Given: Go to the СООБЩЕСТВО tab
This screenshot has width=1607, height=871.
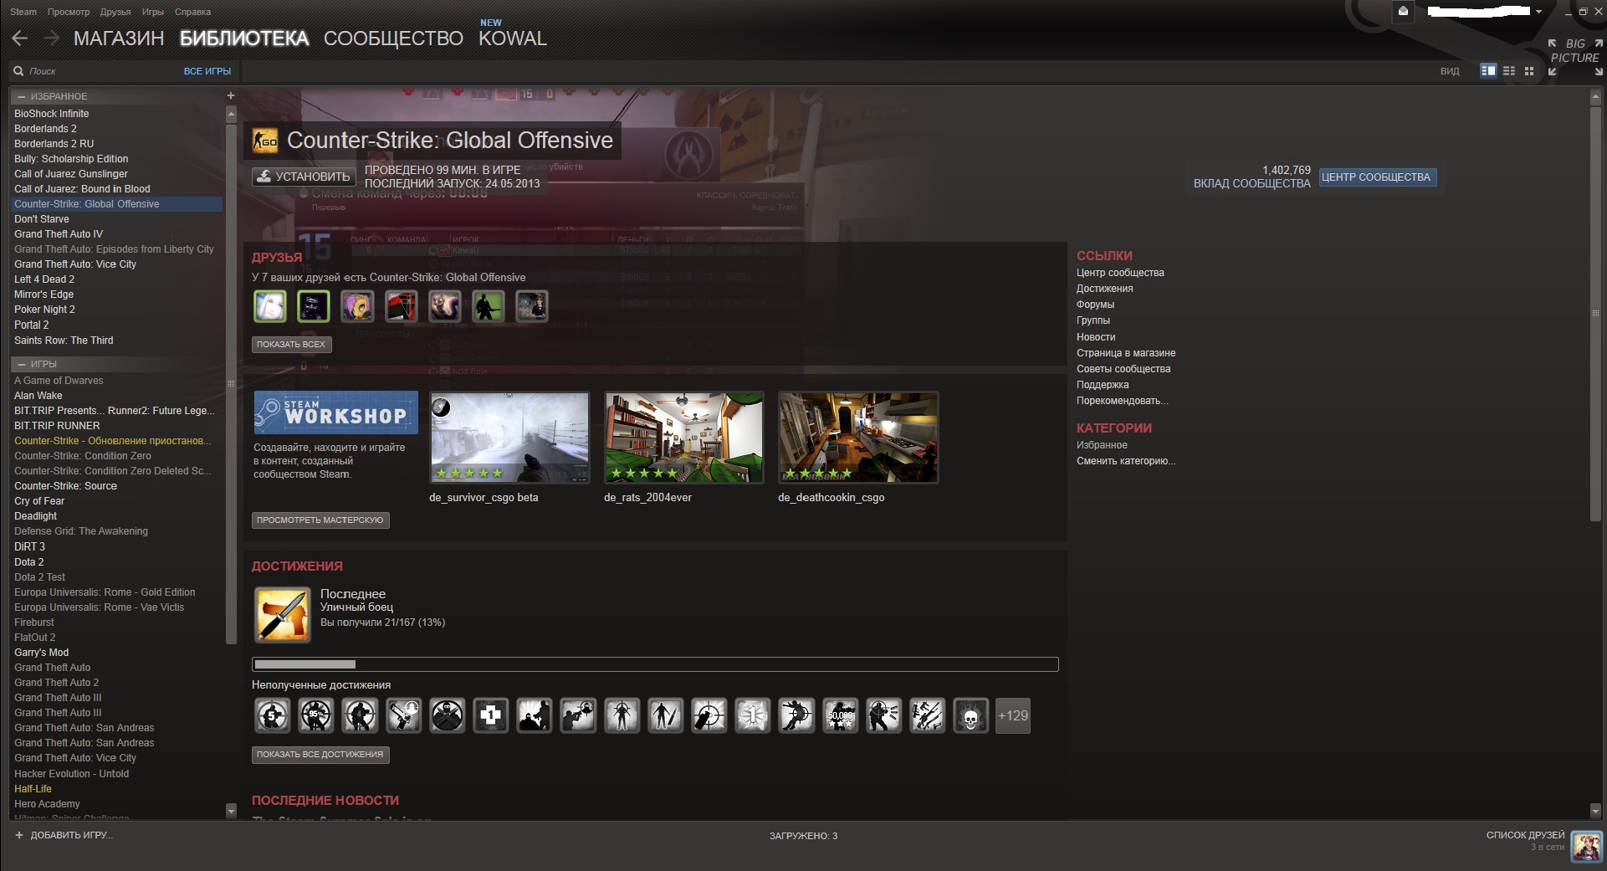Looking at the screenshot, I should (x=393, y=38).
